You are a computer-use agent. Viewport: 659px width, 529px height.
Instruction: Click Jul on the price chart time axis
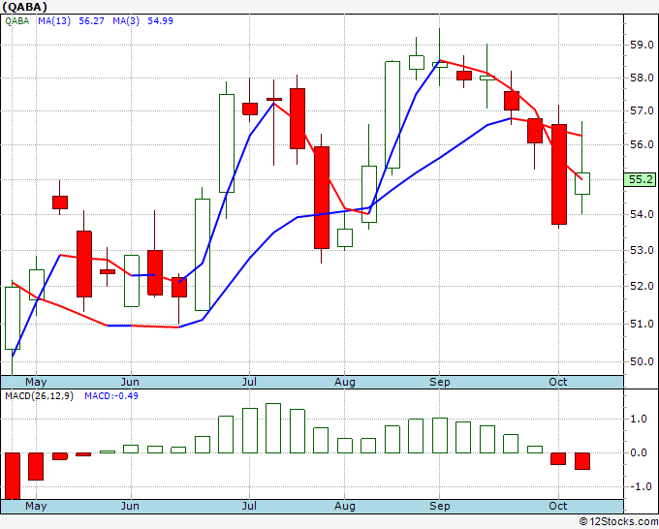[249, 383]
